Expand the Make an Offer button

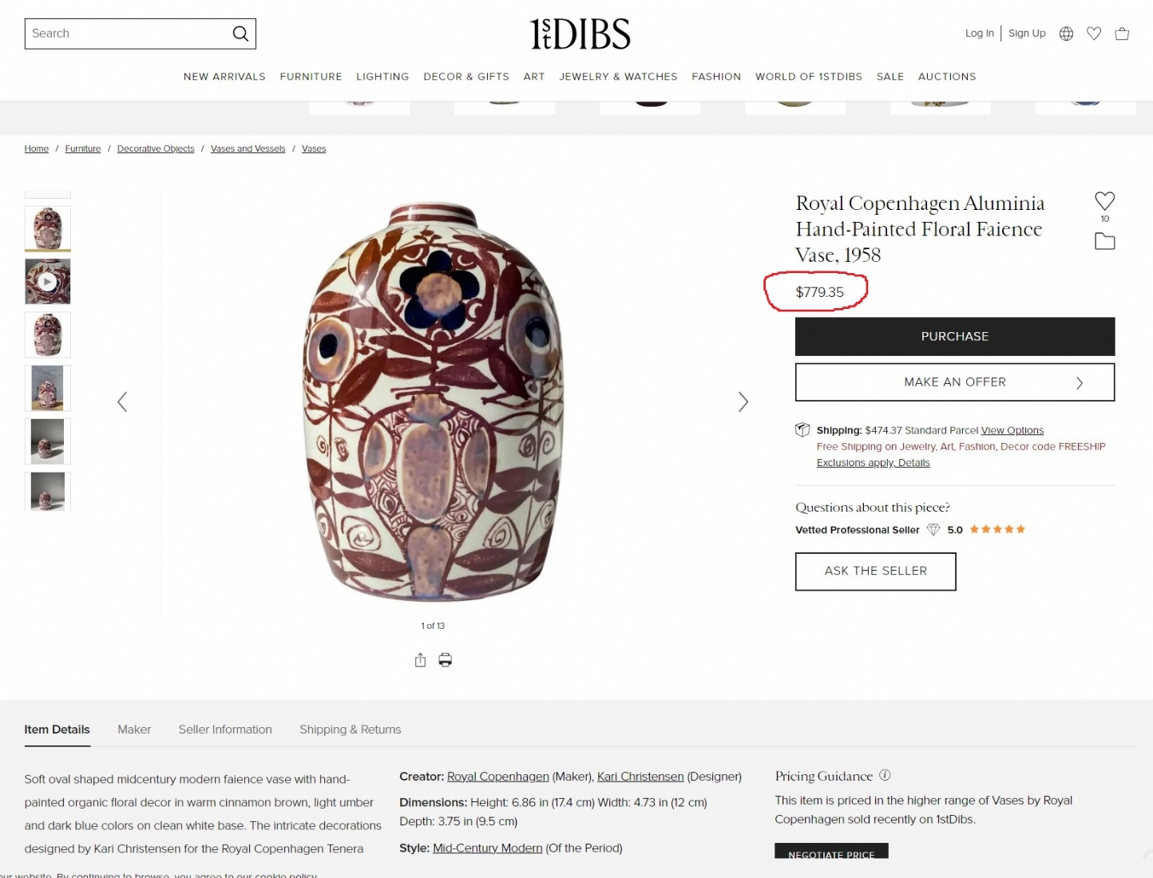(x=954, y=382)
